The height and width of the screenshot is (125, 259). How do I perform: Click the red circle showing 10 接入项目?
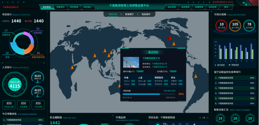point(221,26)
